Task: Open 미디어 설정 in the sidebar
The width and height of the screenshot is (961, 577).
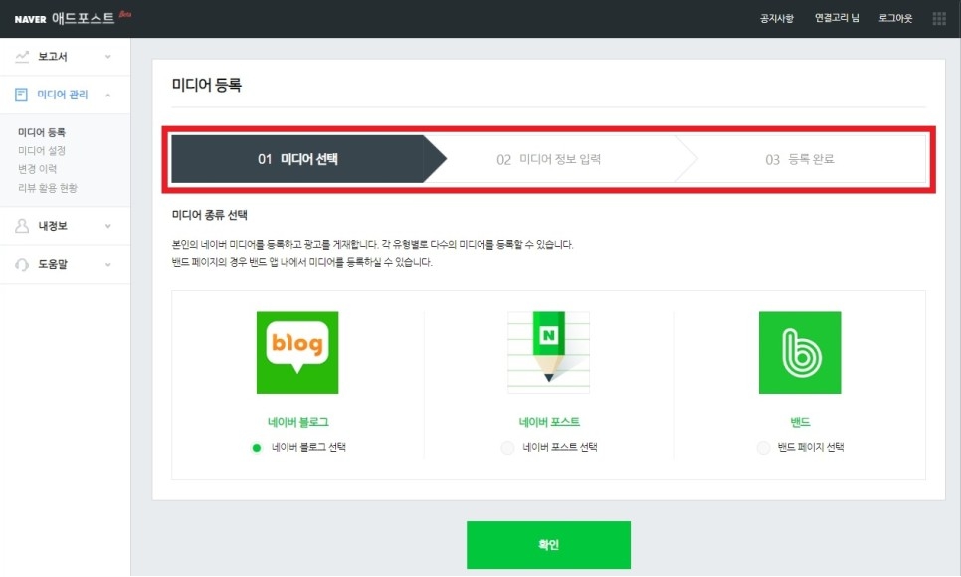Action: (42, 151)
